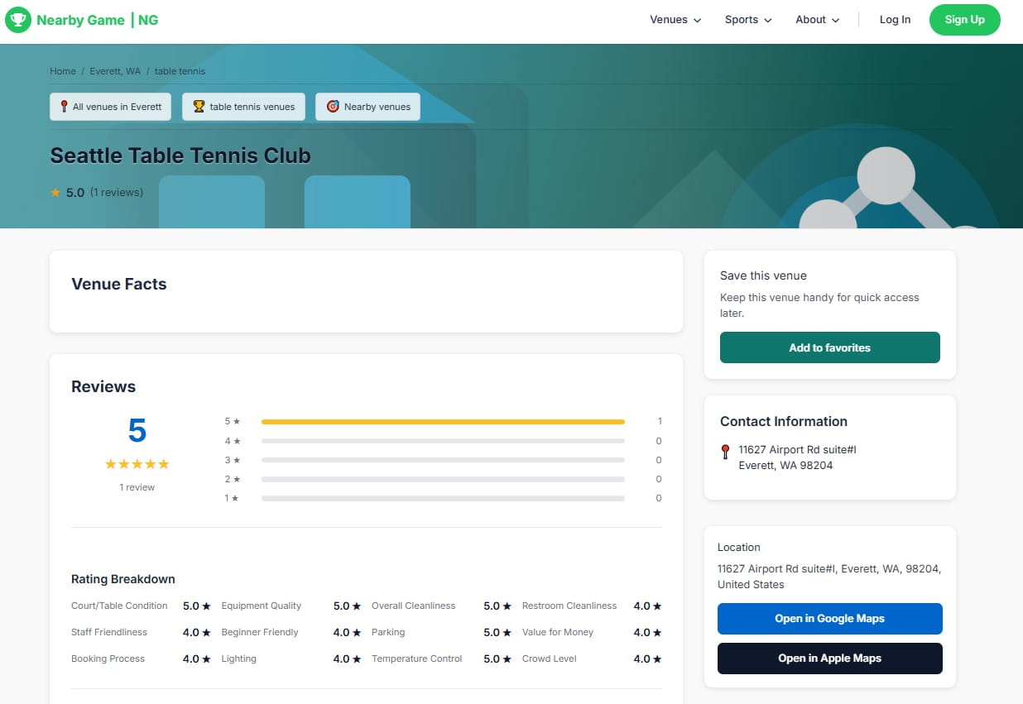Image resolution: width=1023 pixels, height=704 pixels.
Task: Click the target icon on Nearby venues chip
Action: (334, 106)
